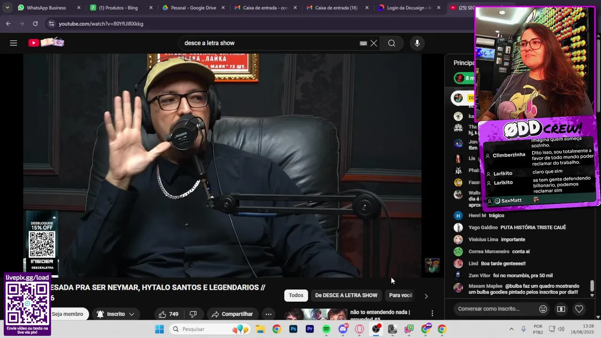Go back with the browser back arrow

[8, 23]
